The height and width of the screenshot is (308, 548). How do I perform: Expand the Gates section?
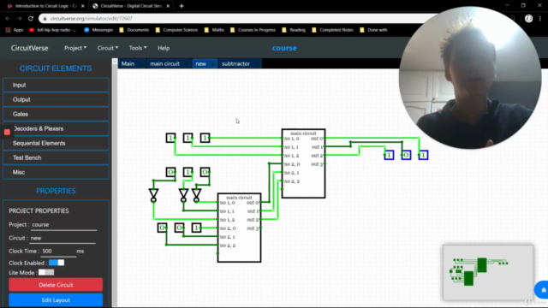[56, 114]
